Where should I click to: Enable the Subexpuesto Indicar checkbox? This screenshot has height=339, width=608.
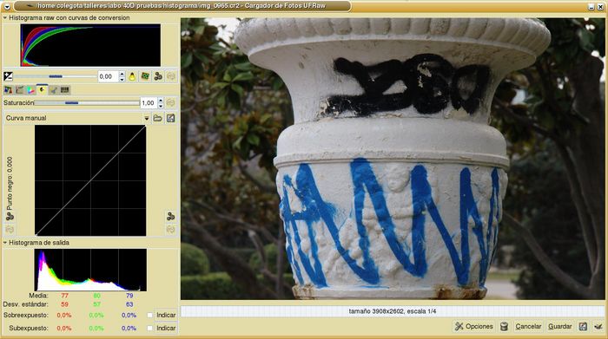point(149,328)
